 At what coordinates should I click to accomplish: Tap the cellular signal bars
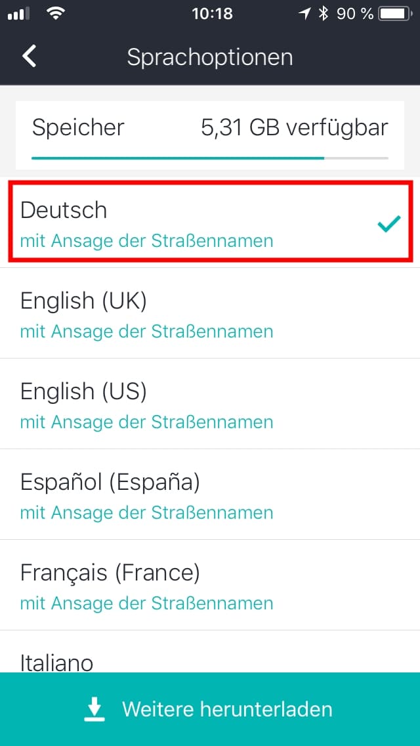click(18, 14)
